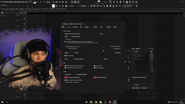This screenshot has width=185, height=104.
Task: Switch to the MIDI settings tab
Action: (x=63, y=27)
